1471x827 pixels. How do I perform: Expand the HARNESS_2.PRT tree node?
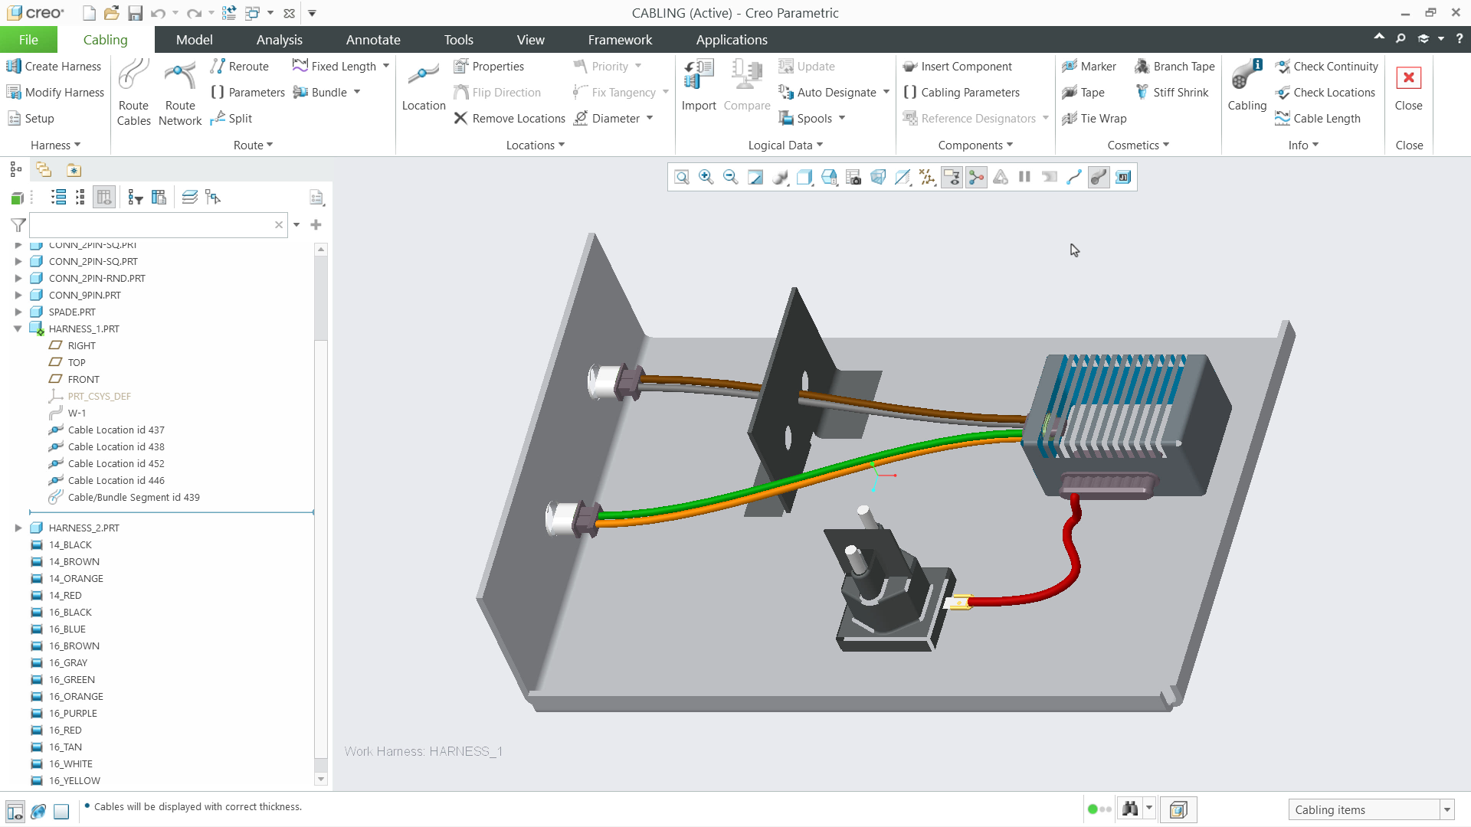[18, 528]
